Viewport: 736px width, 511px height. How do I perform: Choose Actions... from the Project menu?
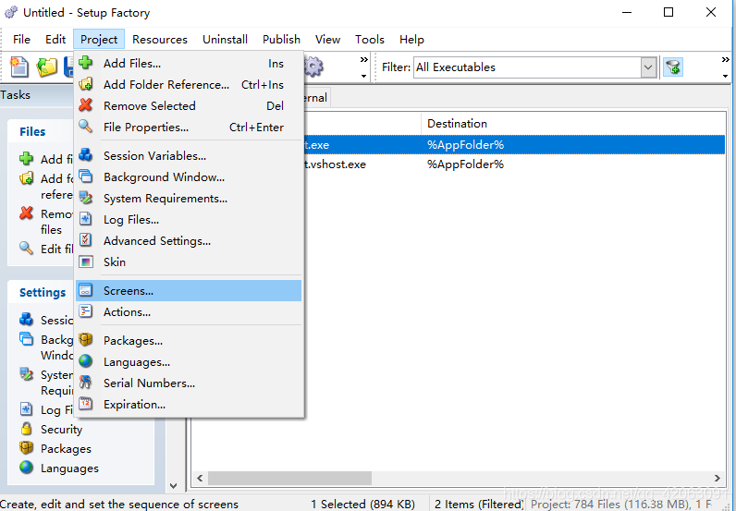(189, 311)
